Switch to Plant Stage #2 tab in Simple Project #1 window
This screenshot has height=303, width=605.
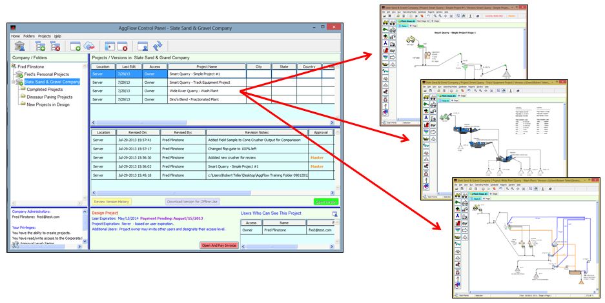coord(424,21)
